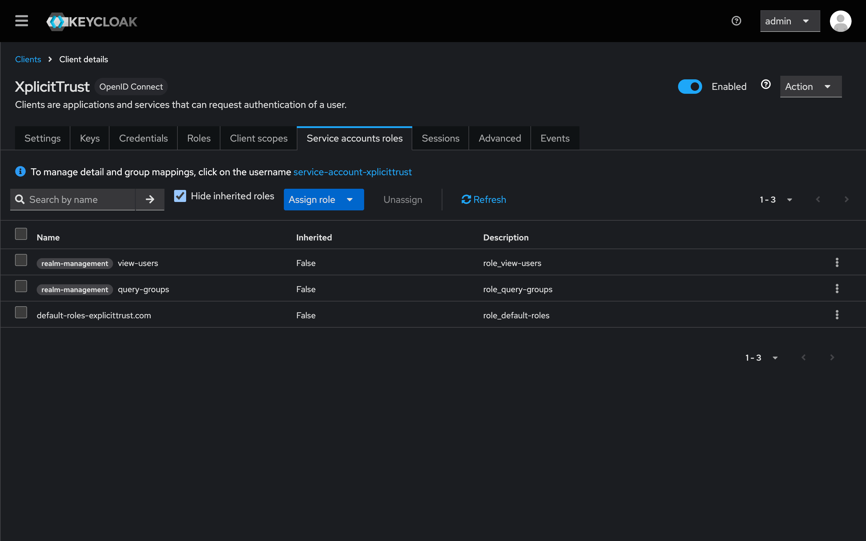Click the service-account-xplicittrust username link
Viewport: 866px width, 541px height.
[x=352, y=172]
